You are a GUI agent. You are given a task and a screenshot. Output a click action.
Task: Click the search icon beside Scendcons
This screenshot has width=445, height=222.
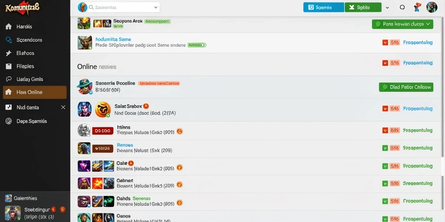[9, 40]
